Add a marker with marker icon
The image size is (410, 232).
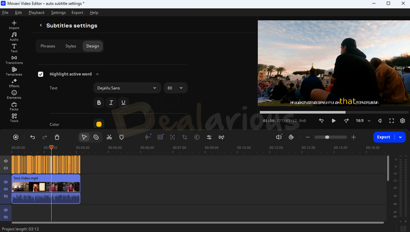coord(121,137)
